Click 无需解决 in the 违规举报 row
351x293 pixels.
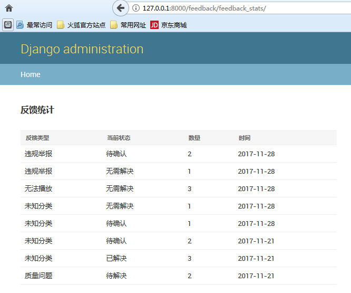click(x=120, y=171)
